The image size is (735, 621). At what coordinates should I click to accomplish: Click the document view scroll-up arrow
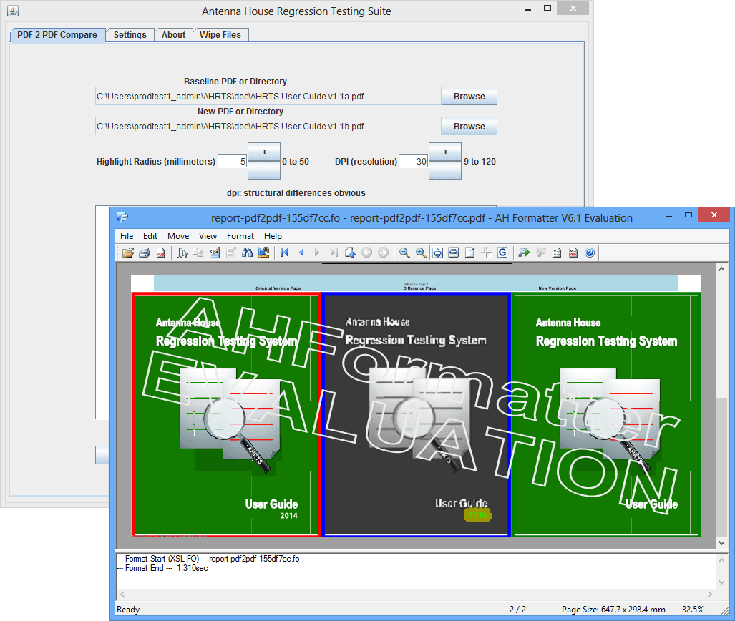(721, 269)
